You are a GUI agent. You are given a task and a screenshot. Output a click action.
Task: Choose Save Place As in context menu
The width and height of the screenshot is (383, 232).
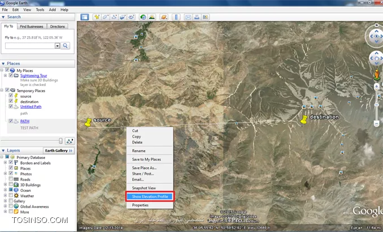[x=150, y=168]
